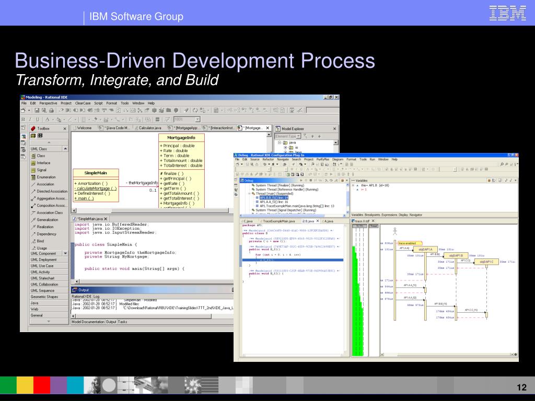Click the Model Explorer panel icon
535x401 pixels.
coord(278,128)
